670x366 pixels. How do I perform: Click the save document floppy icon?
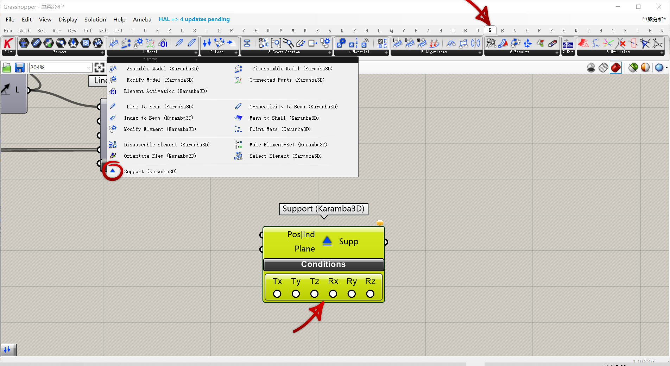[x=19, y=68]
